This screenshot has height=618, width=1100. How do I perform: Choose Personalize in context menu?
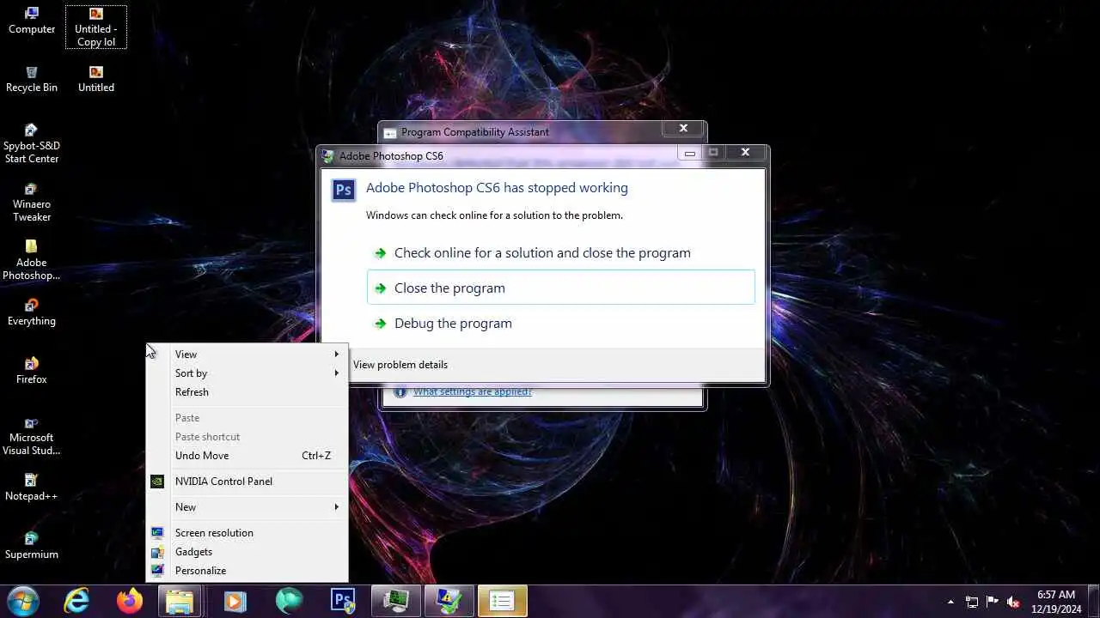247,571
